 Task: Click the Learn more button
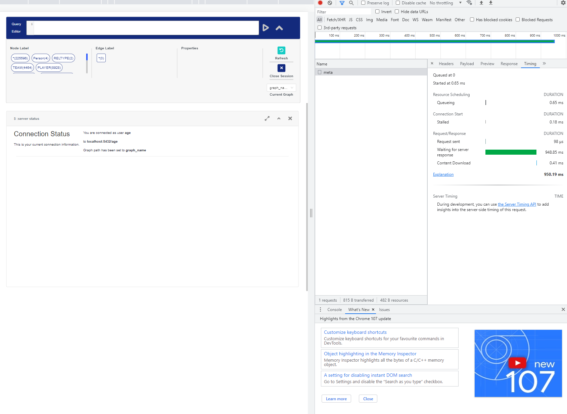coord(336,399)
